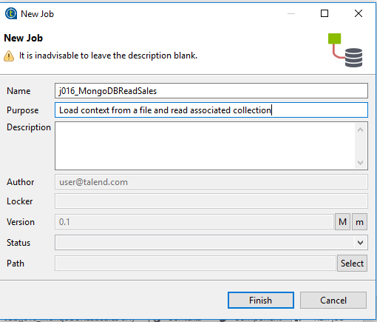Click the disabled Locker field
The height and width of the screenshot is (322, 377).
click(211, 201)
